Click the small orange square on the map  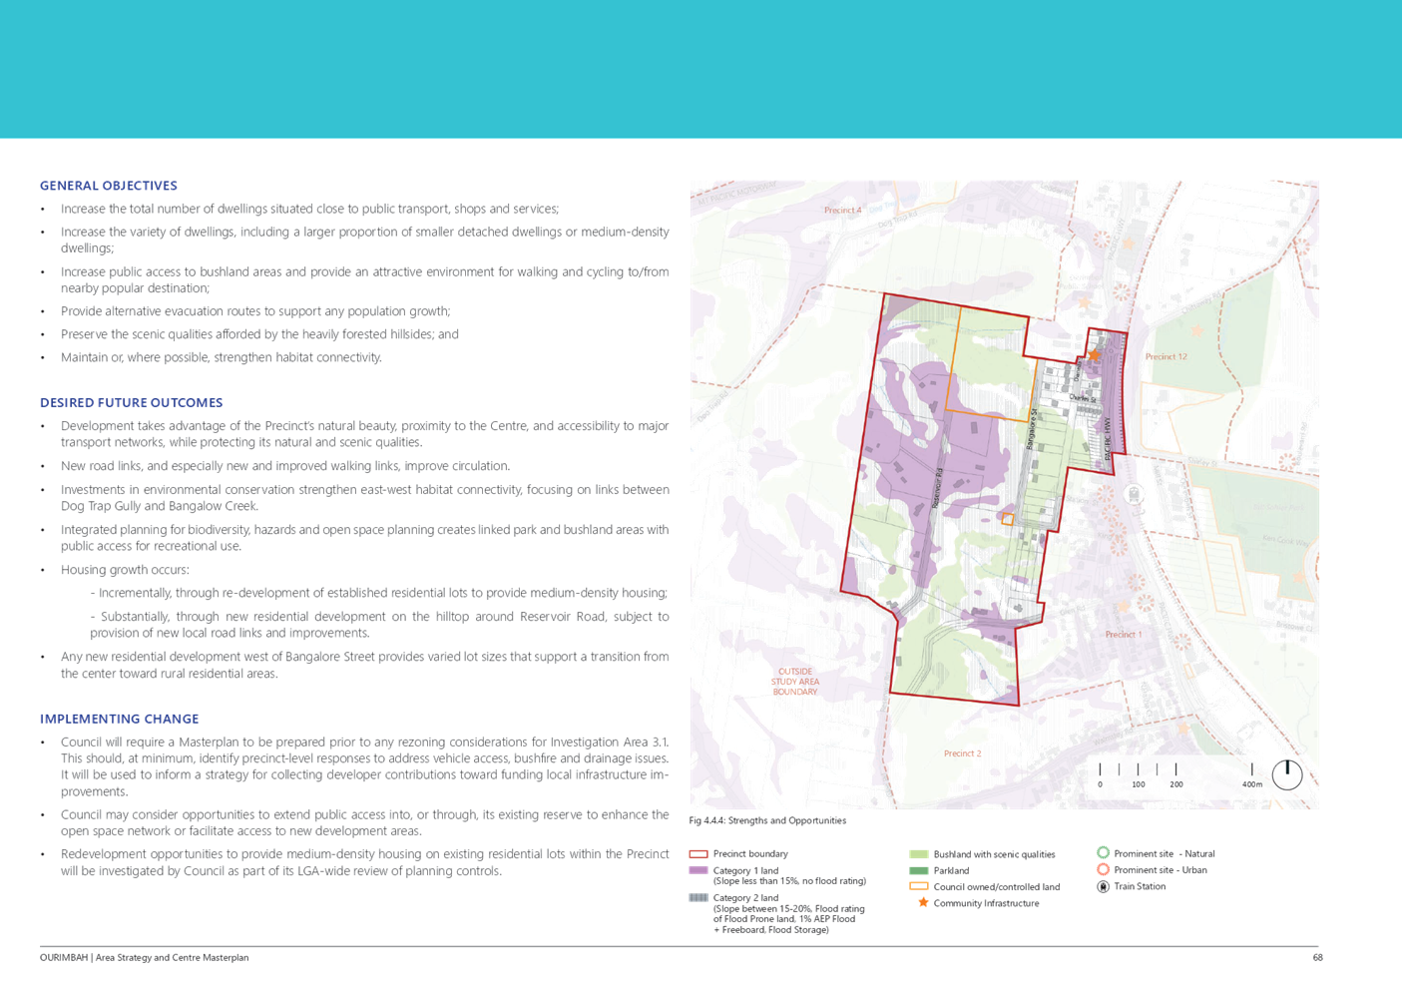pos(1007,518)
